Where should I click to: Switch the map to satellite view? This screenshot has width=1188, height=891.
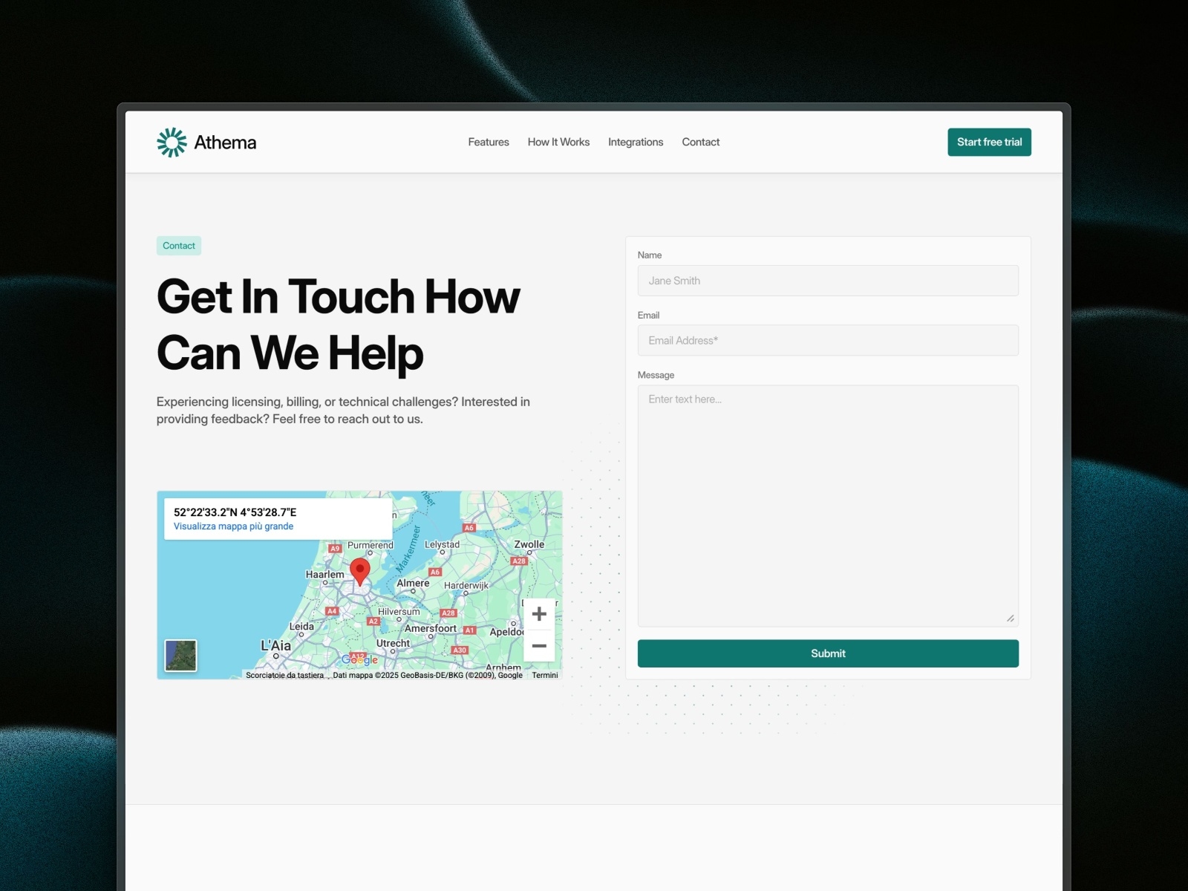(x=178, y=654)
